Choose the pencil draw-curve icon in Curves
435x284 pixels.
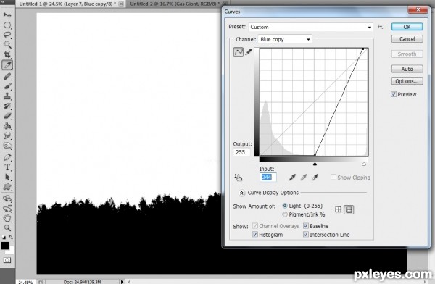click(249, 52)
